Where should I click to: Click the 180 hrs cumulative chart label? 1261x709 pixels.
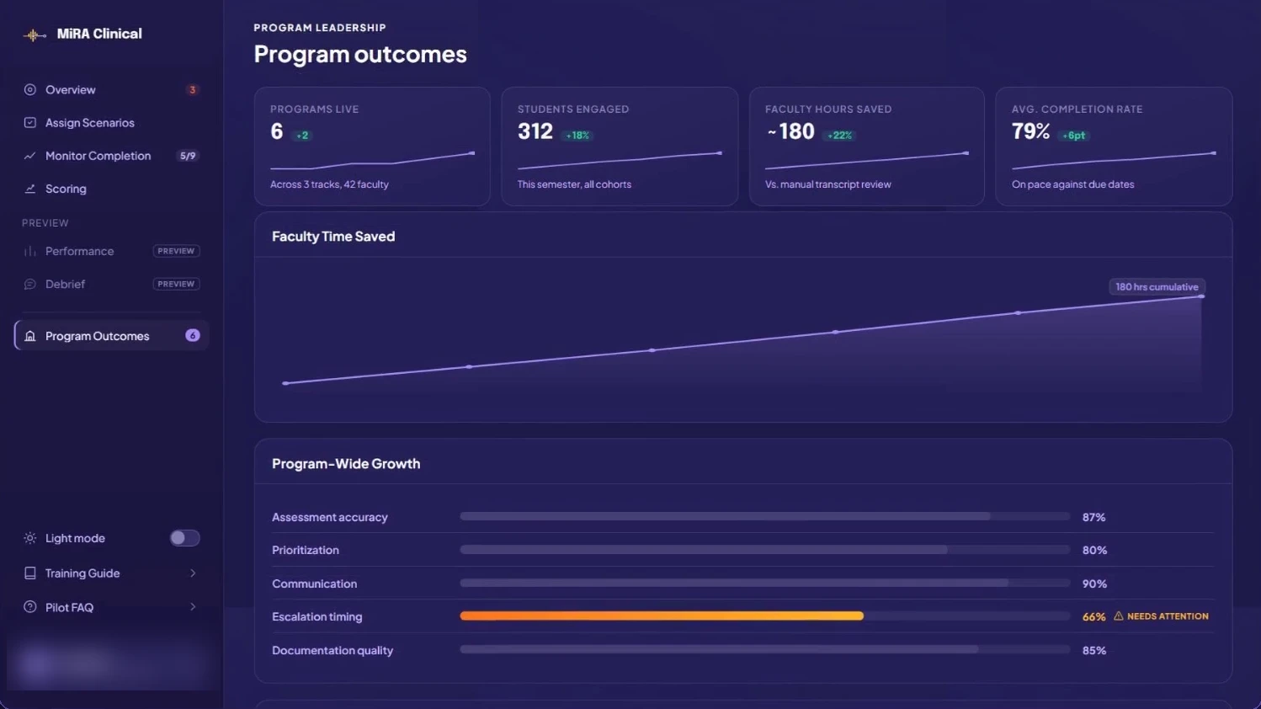[1157, 287]
